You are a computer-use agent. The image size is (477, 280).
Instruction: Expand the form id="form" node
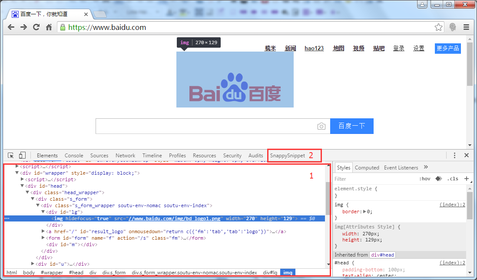point(43,238)
